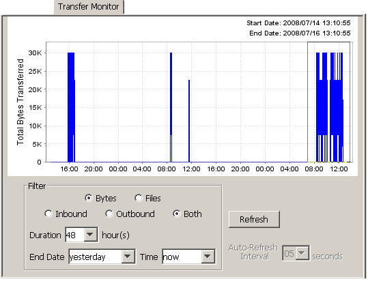Screen dimensions: 368x288
Task: Click the Refresh button
Action: click(x=254, y=219)
